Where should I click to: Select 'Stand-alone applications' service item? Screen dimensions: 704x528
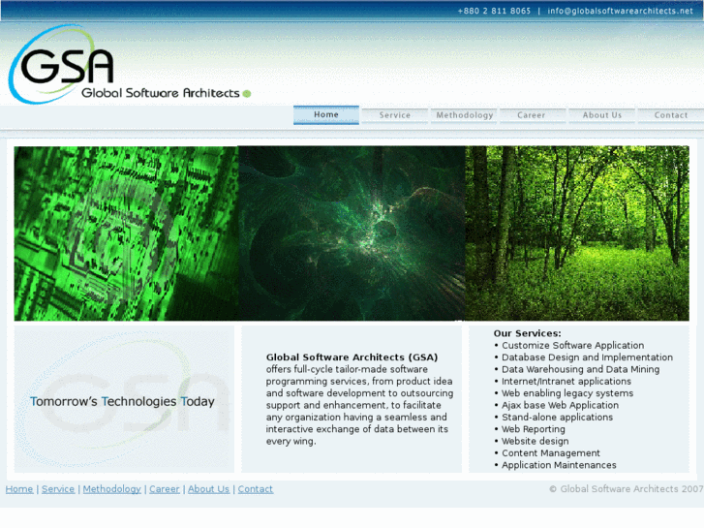point(557,418)
